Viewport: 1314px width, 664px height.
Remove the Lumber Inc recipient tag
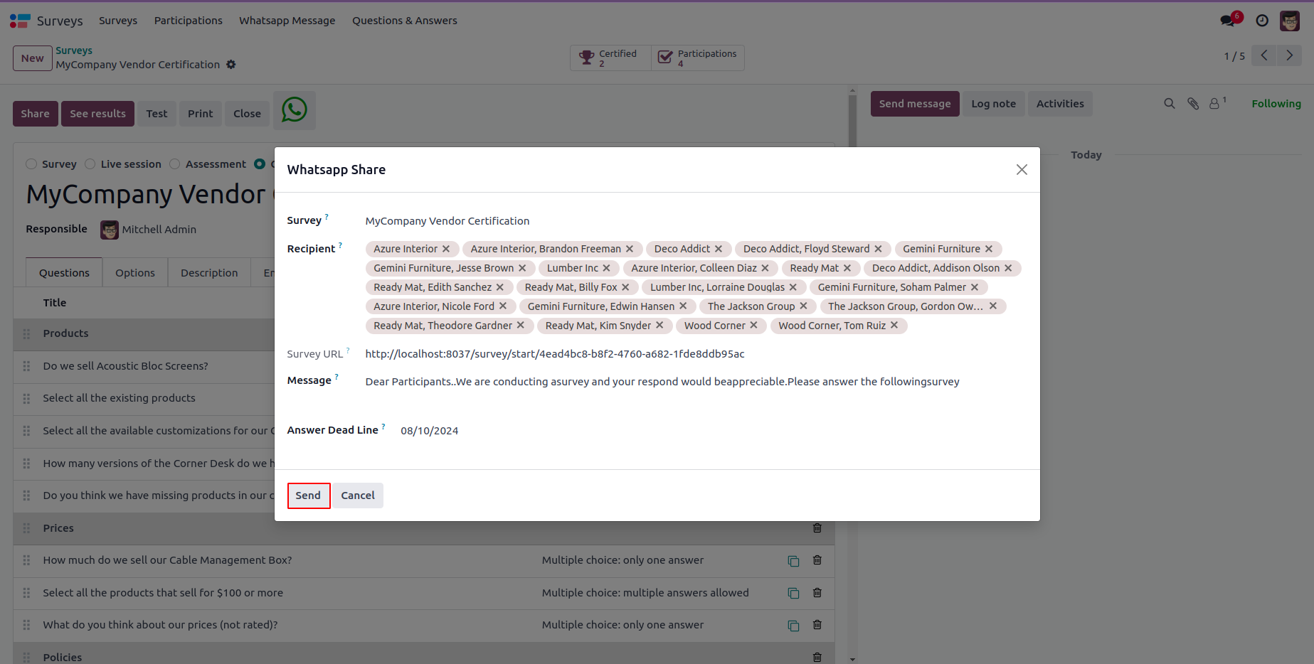(607, 268)
